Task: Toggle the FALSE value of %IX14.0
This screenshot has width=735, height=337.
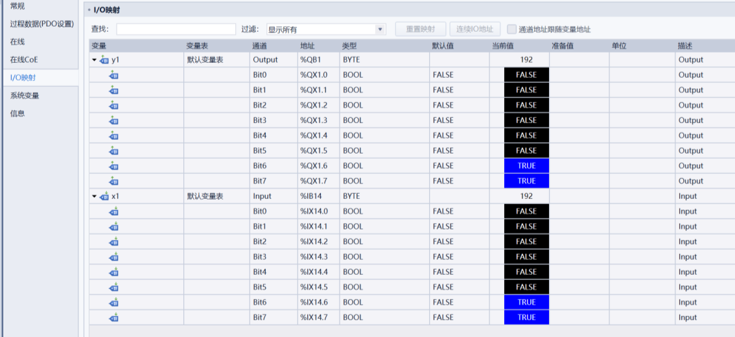Action: pyautogui.click(x=526, y=211)
